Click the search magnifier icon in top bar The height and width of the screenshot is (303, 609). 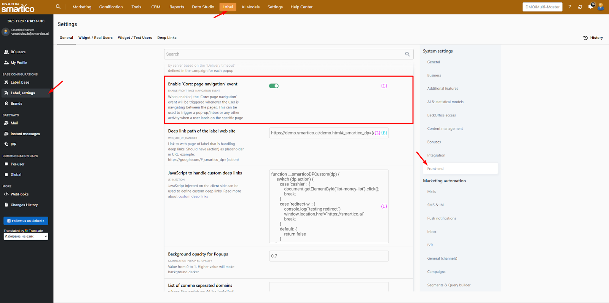(x=58, y=7)
